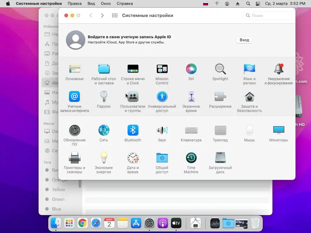The image size is (311, 233).
Task: Click the Вход sign-in button
Action: click(244, 40)
